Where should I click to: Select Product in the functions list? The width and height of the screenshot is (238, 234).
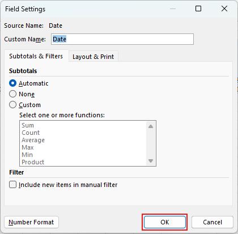click(33, 162)
